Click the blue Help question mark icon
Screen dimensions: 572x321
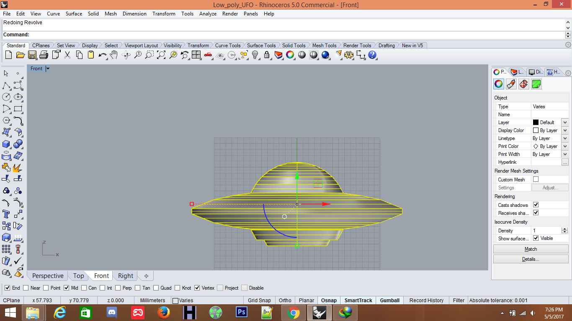(372, 55)
